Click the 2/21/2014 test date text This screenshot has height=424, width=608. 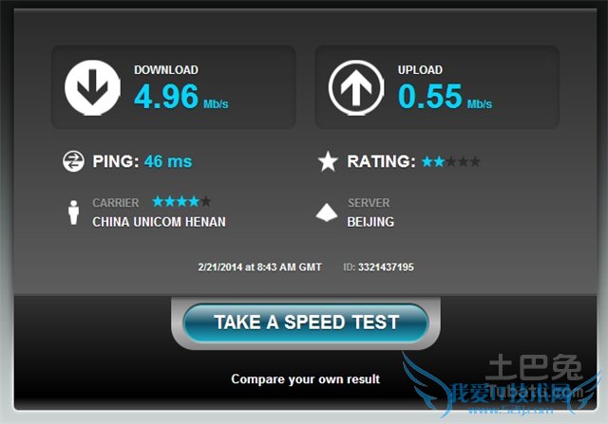(x=259, y=267)
